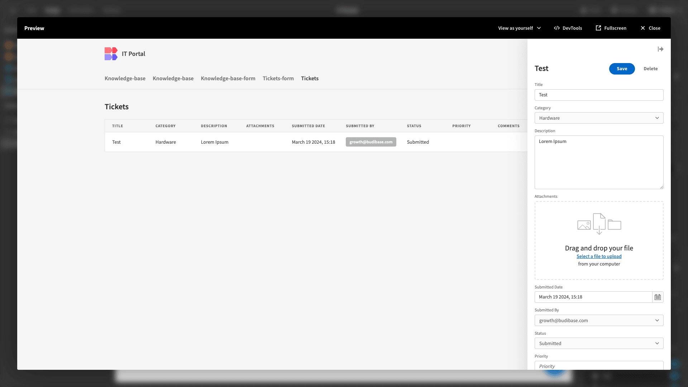The height and width of the screenshot is (387, 688).
Task: Click the Priority input field
Action: click(x=599, y=366)
